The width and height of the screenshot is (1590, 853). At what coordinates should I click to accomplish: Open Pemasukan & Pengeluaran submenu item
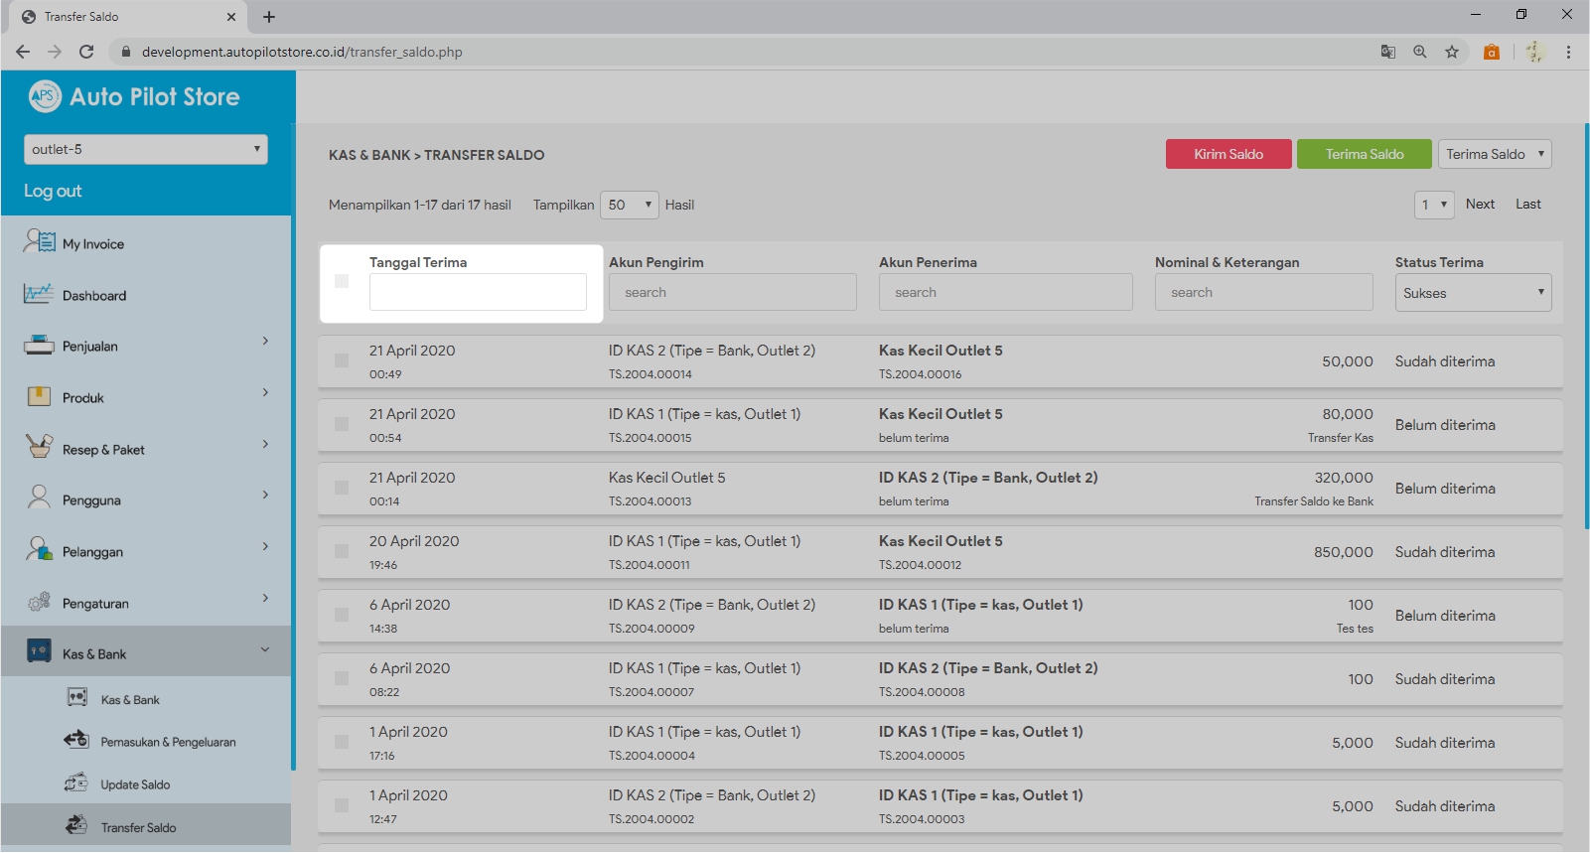168,742
